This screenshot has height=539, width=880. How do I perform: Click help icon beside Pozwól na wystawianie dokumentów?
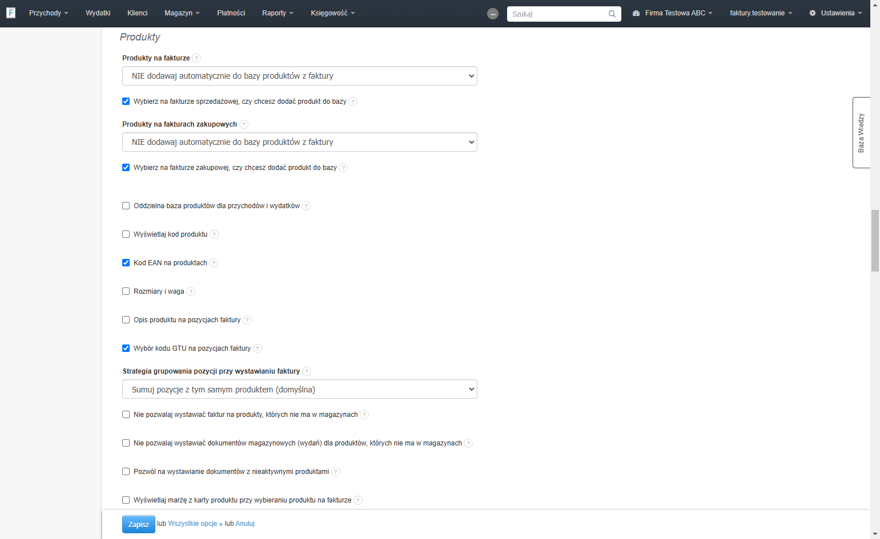pyautogui.click(x=336, y=472)
